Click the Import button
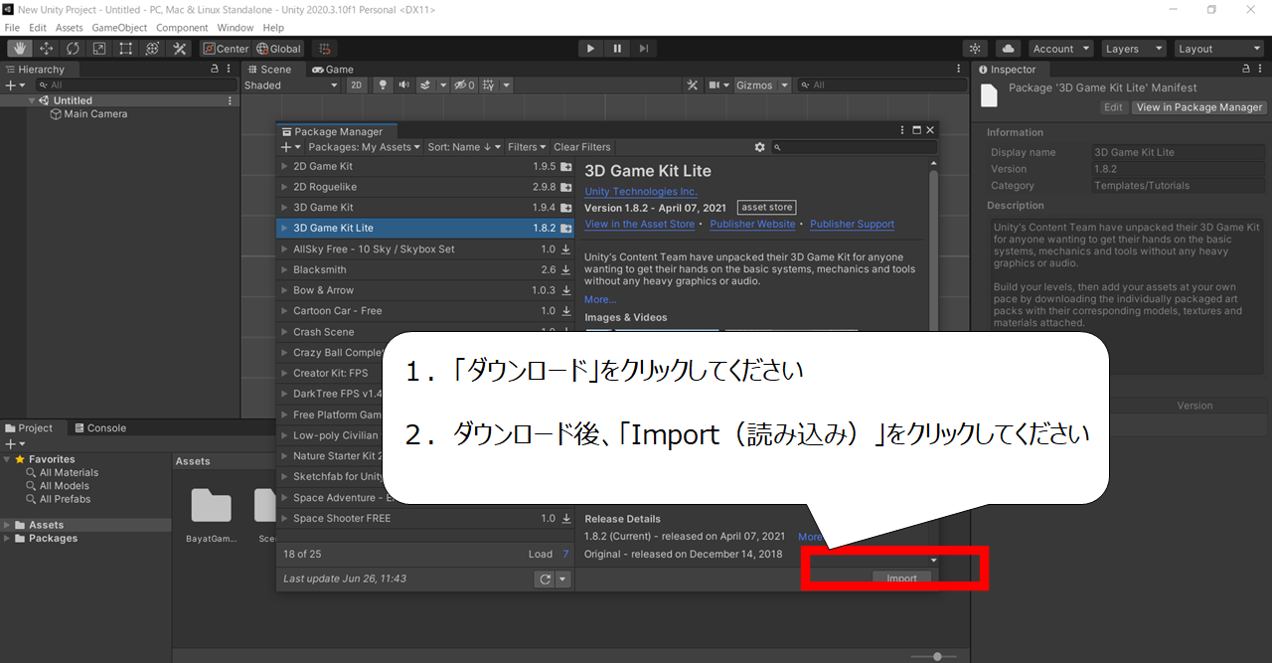Image resolution: width=1272 pixels, height=663 pixels. pos(902,579)
